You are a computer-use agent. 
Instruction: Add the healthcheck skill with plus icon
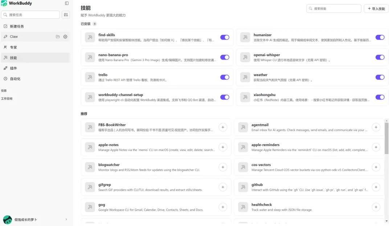pos(376,207)
